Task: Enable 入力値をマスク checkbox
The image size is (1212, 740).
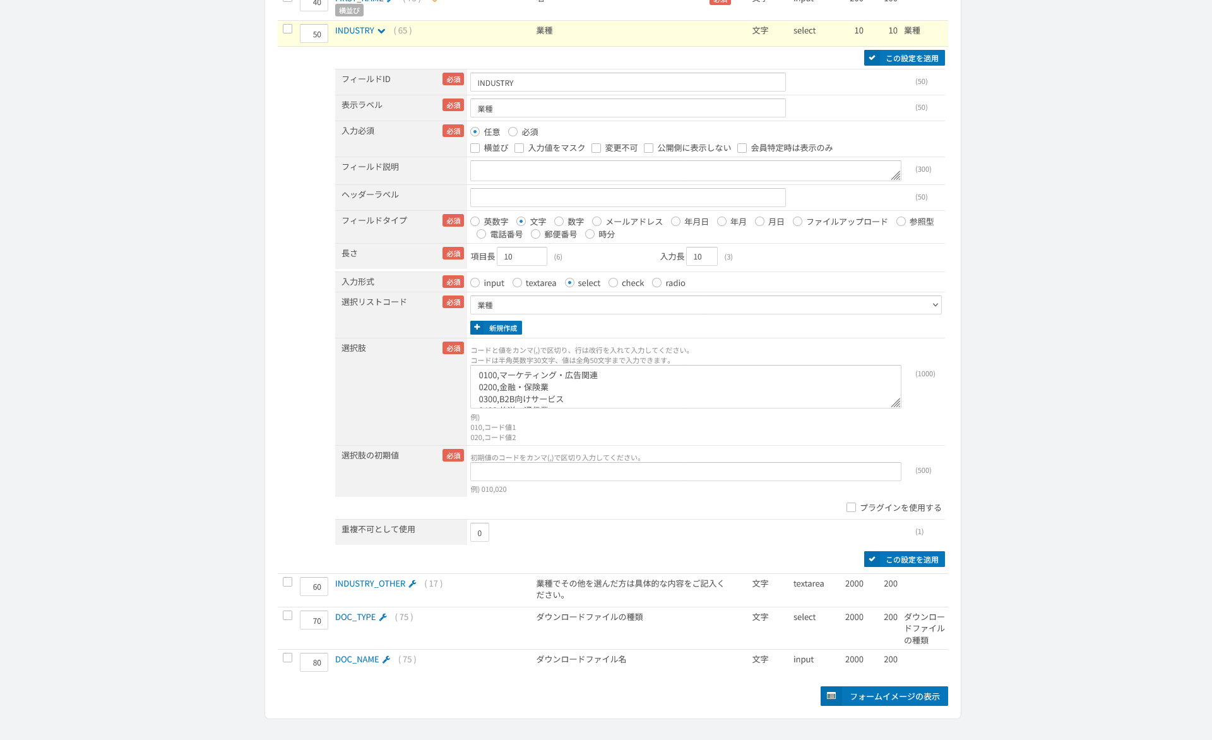Action: click(x=520, y=148)
